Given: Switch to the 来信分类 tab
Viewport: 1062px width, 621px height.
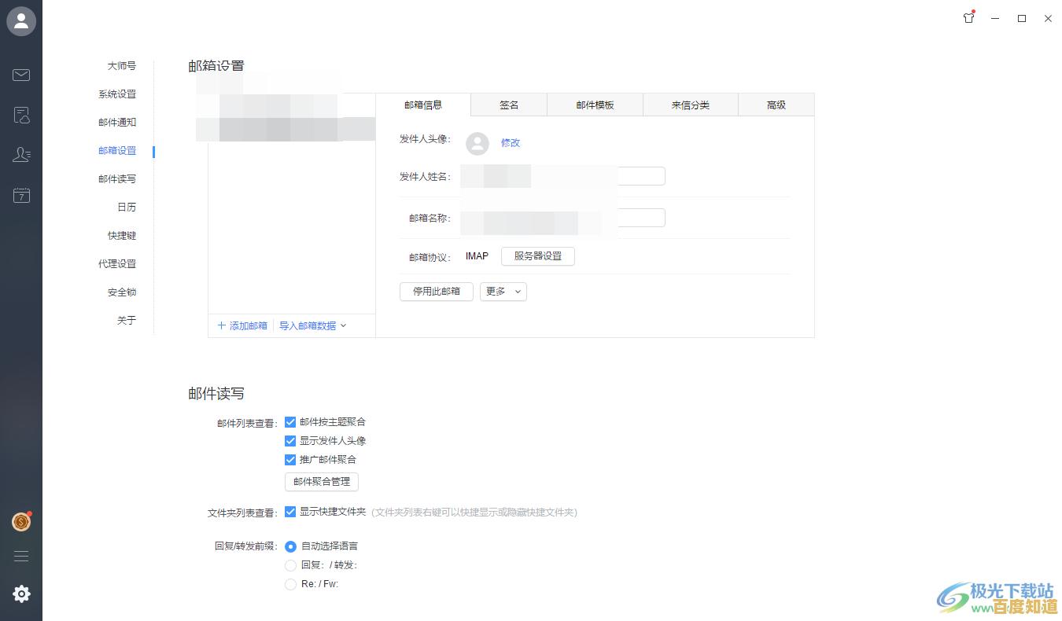Looking at the screenshot, I should click(690, 104).
